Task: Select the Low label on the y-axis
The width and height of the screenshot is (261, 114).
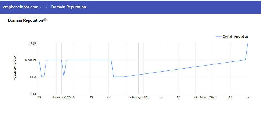Action: pos(33,77)
